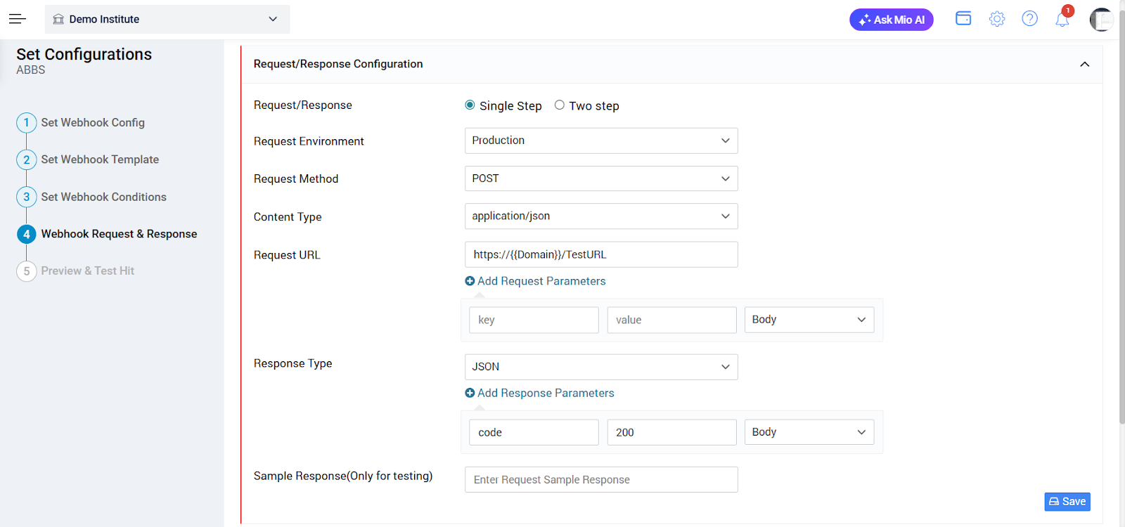
Task: Go to Set Webhook Config step
Action: point(92,122)
